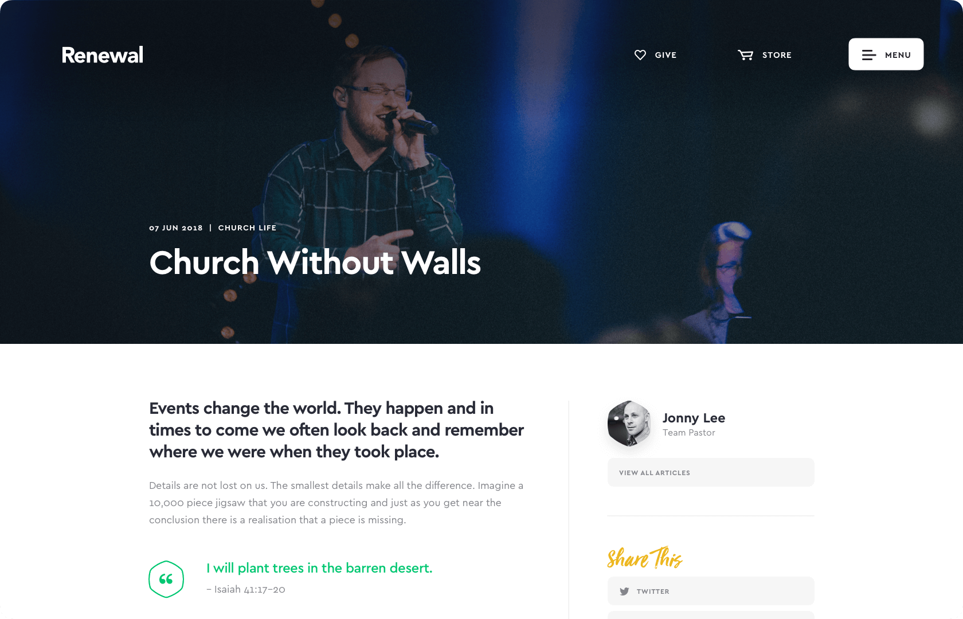Click Jonny Lee's avatar photo

coord(629,424)
